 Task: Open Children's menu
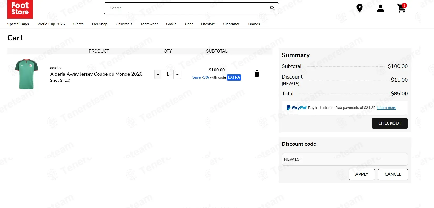pos(124,24)
